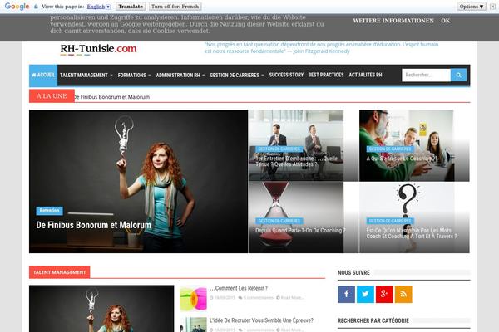This screenshot has width=499, height=332.
Task: Open comments link under Comment Les Retenir
Action: [256, 298]
